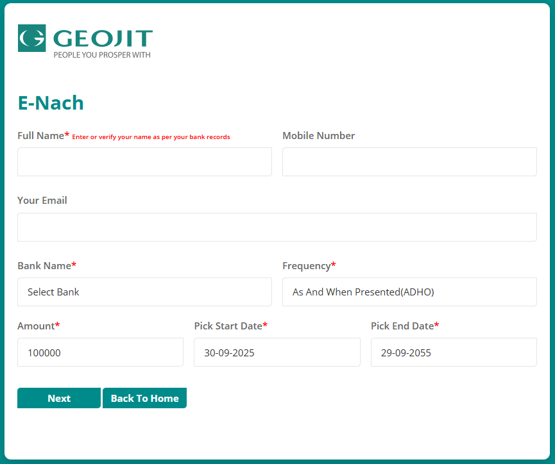
Task: Click the Geojit logo
Action: point(85,41)
